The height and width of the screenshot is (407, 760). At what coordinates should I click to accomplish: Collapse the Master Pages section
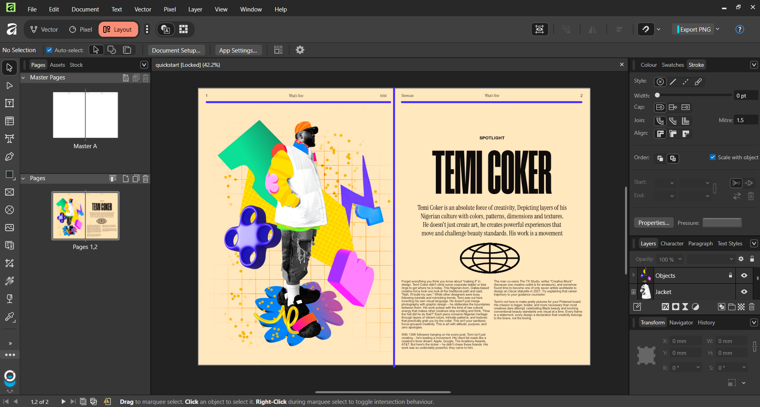(x=23, y=78)
